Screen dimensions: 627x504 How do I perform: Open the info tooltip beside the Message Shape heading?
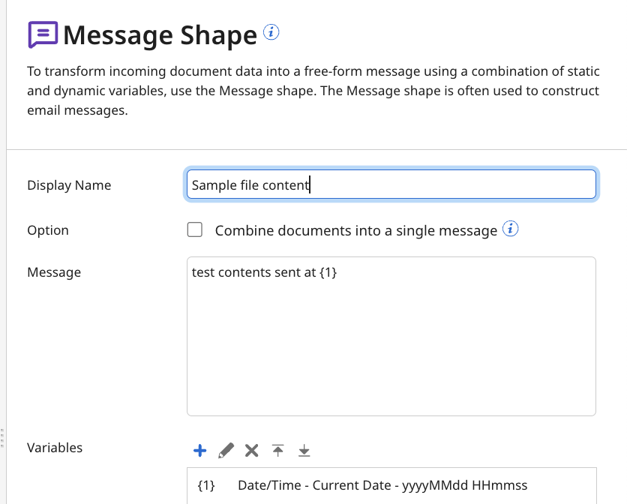pos(271,31)
